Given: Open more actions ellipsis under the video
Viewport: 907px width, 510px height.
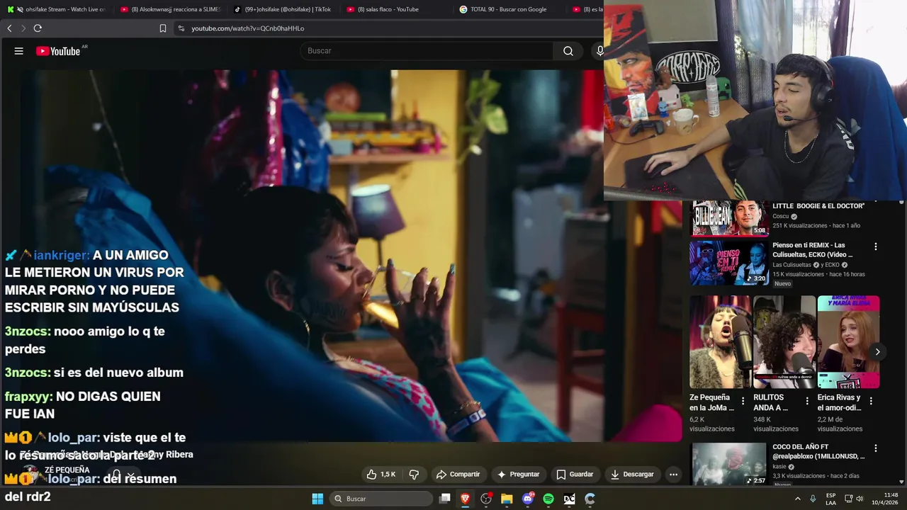Looking at the screenshot, I should [x=673, y=475].
